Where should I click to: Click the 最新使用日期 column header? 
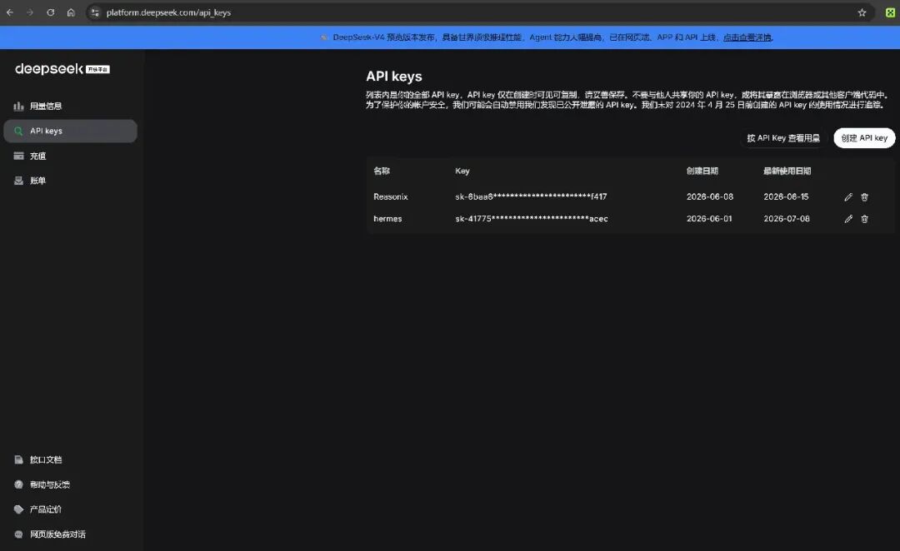pyautogui.click(x=787, y=171)
